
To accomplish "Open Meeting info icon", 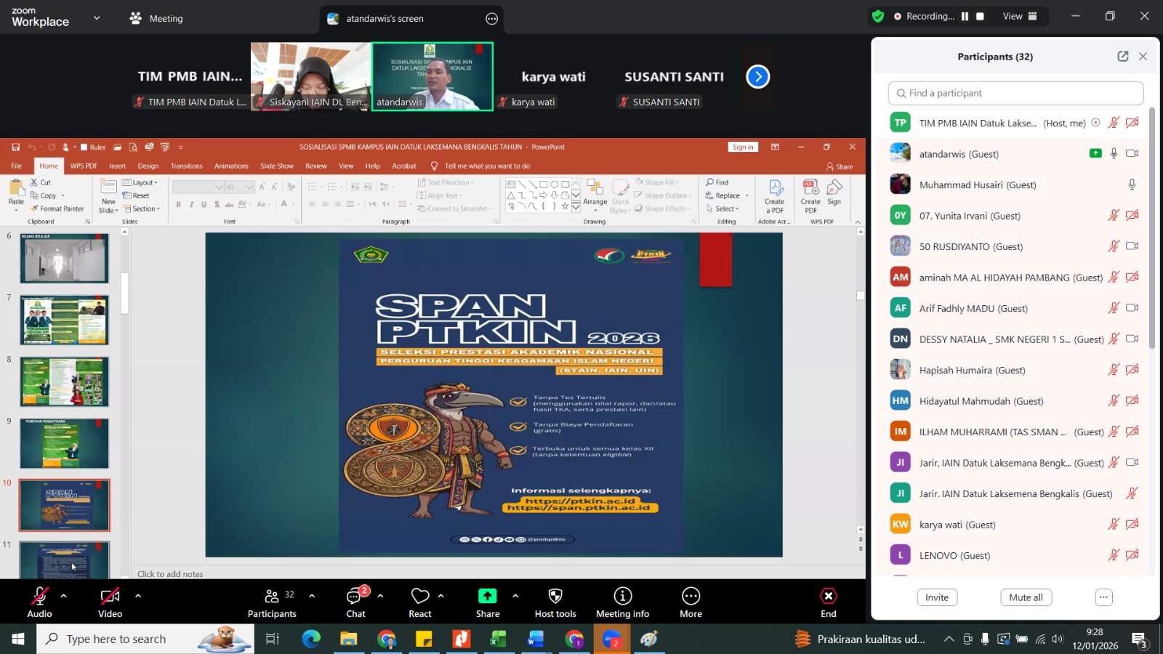I will (x=623, y=597).
